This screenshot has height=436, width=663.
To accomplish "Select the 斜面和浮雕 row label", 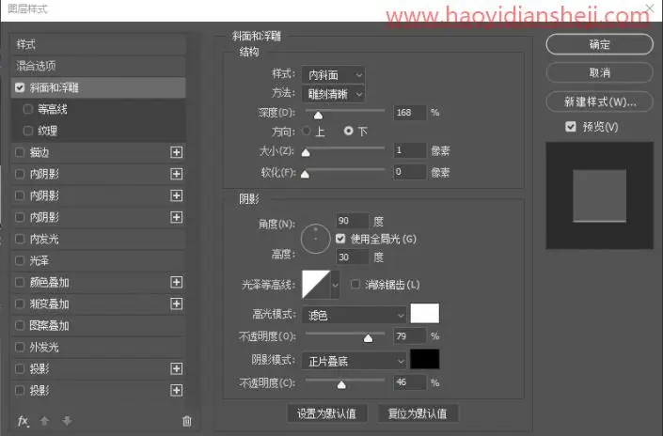I will (x=55, y=87).
